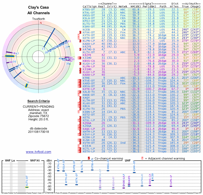Screen dimensions: 203x195
Task: Click the Zipcode 75672 text
Action: pos(39,116)
